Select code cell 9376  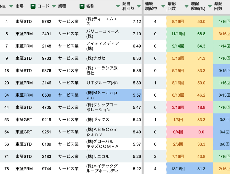coord(47,71)
